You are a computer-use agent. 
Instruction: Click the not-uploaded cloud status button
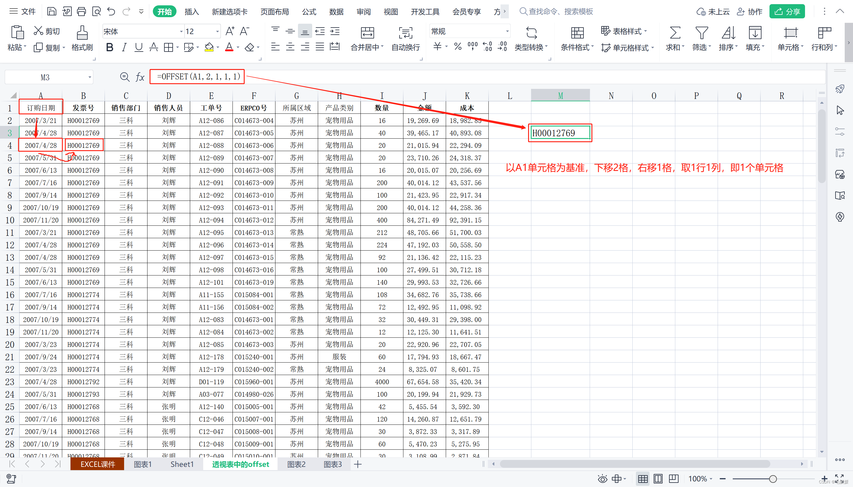point(713,12)
